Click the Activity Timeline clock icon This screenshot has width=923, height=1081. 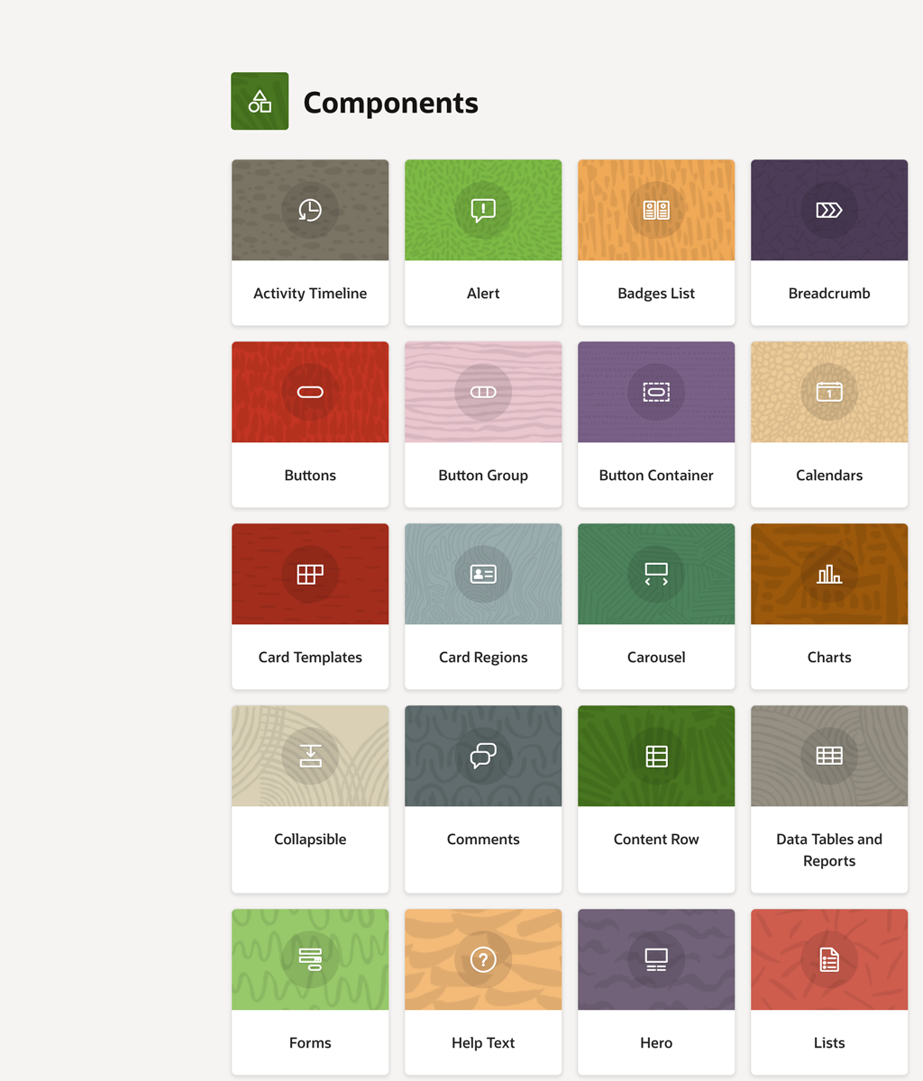click(x=310, y=210)
